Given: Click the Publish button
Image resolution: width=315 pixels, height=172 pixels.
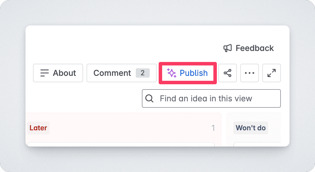Looking at the screenshot, I should tap(188, 73).
